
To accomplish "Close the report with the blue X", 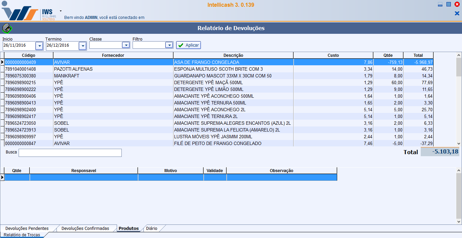I will tap(457, 14).
